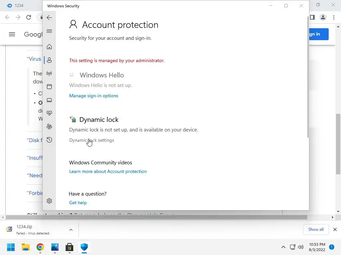Click Chrome's back navigation arrow

(x=7, y=17)
